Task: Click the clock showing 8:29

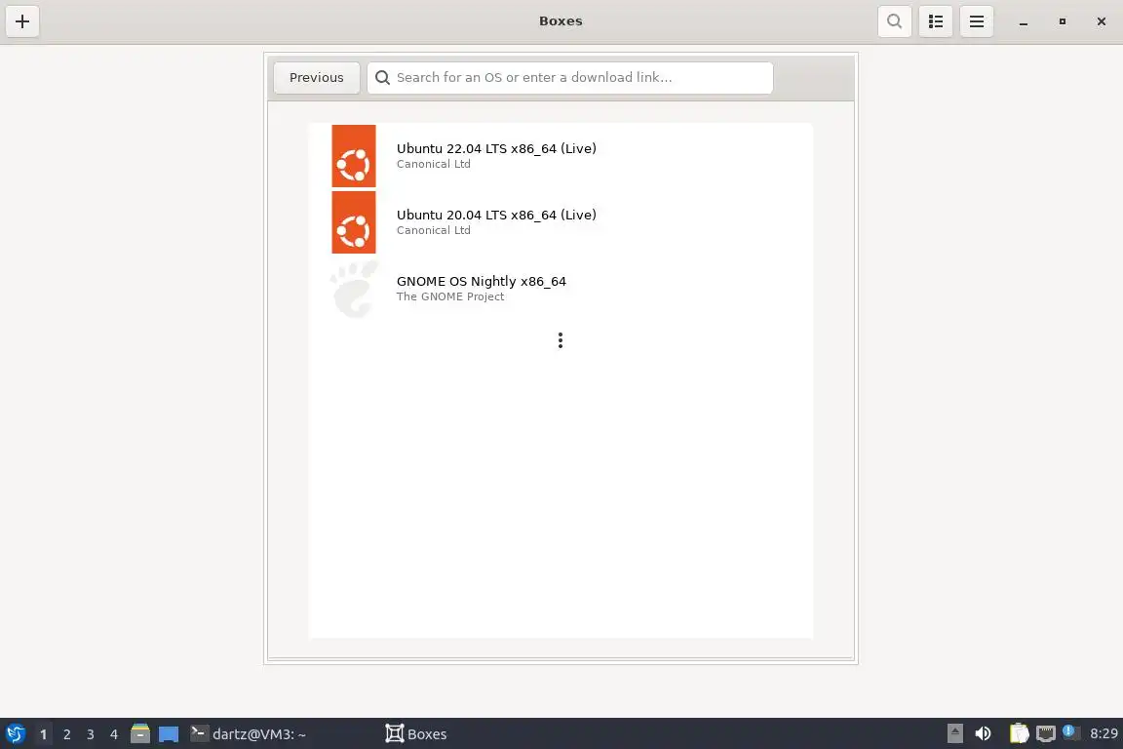Action: (1104, 733)
